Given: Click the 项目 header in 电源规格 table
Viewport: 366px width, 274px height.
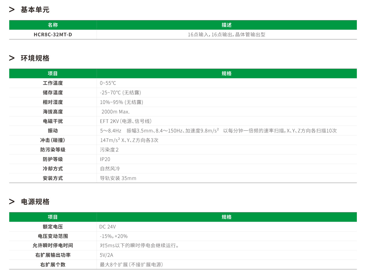Looking at the screenshot, I should pyautogui.click(x=52, y=217).
